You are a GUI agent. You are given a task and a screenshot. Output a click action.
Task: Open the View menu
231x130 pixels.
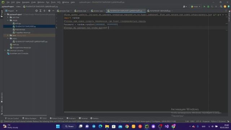pyautogui.click(x=18, y=2)
